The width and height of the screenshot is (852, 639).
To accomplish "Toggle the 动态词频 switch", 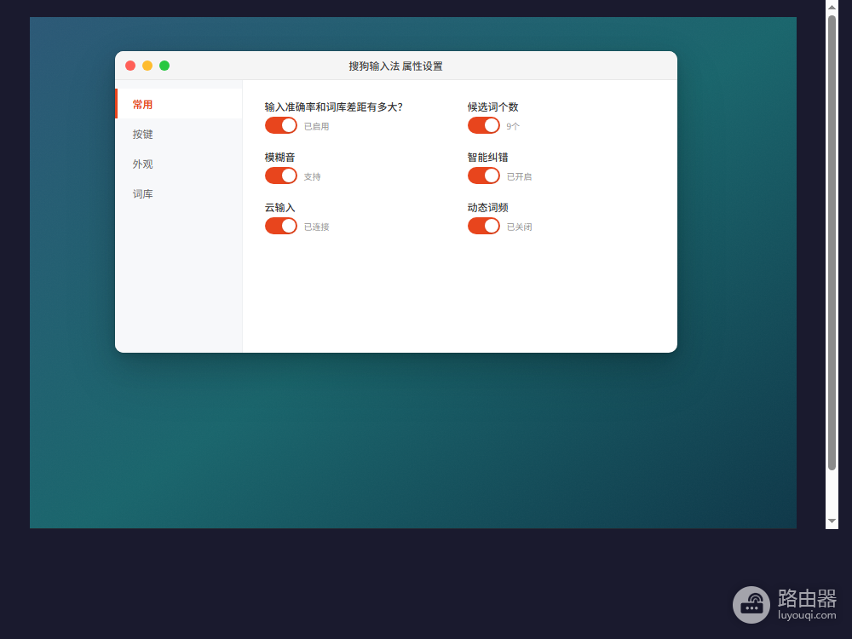I will [x=484, y=226].
